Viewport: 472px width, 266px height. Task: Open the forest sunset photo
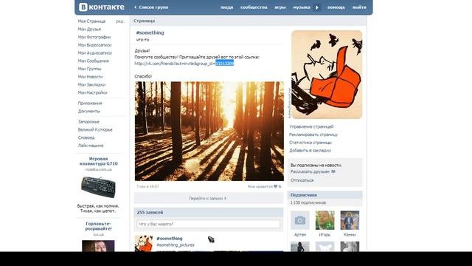tap(209, 132)
